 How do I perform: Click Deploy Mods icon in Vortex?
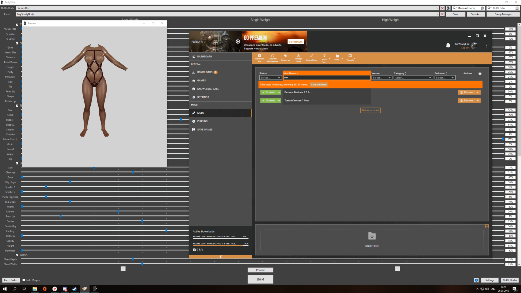pyautogui.click(x=312, y=58)
